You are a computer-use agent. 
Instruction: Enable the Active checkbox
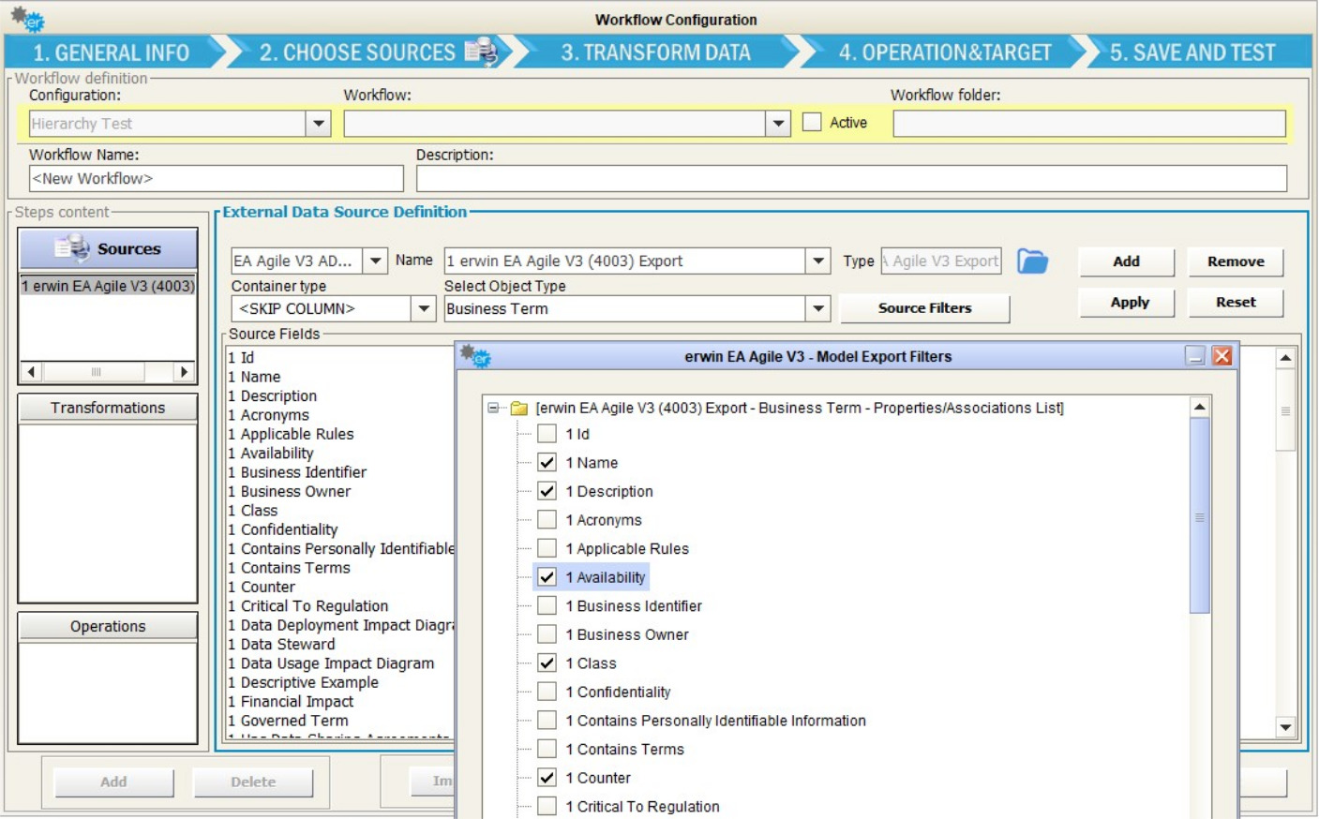pyautogui.click(x=812, y=123)
